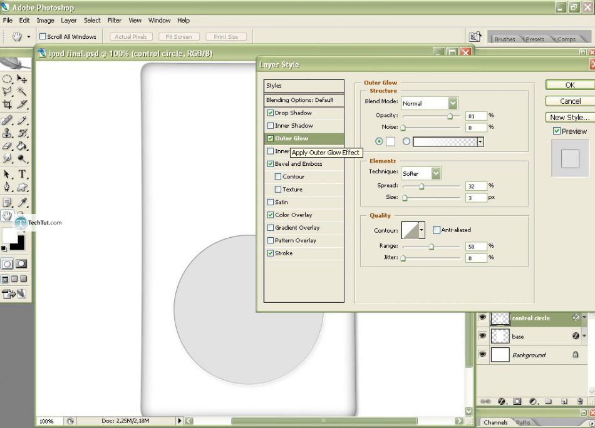The height and width of the screenshot is (428, 595).
Task: Select the gradient glow radio button
Action: point(406,141)
